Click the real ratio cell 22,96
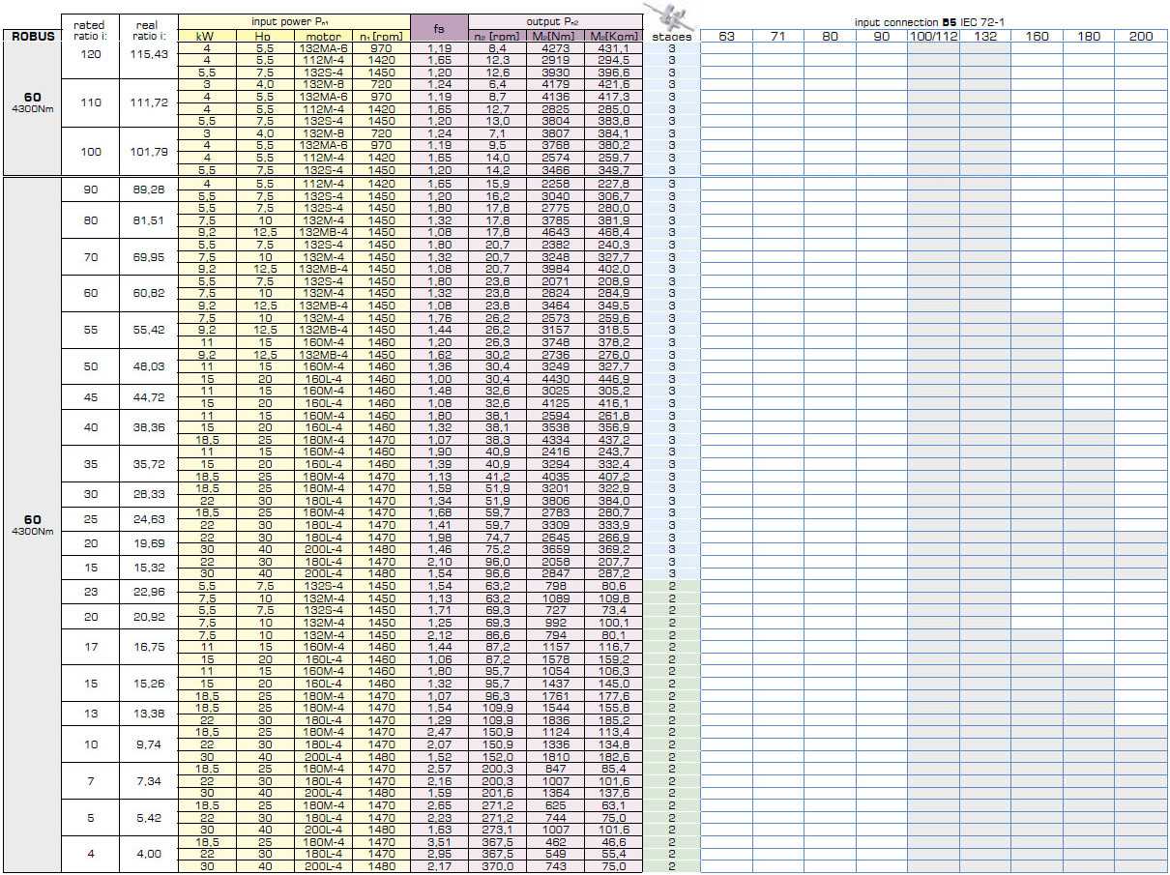This screenshot has width=1170, height=875. pos(149,592)
